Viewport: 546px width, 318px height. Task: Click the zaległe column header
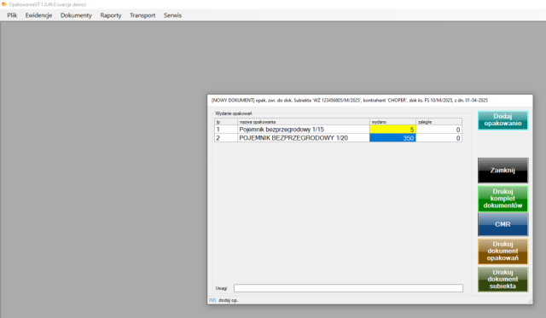[439, 122]
